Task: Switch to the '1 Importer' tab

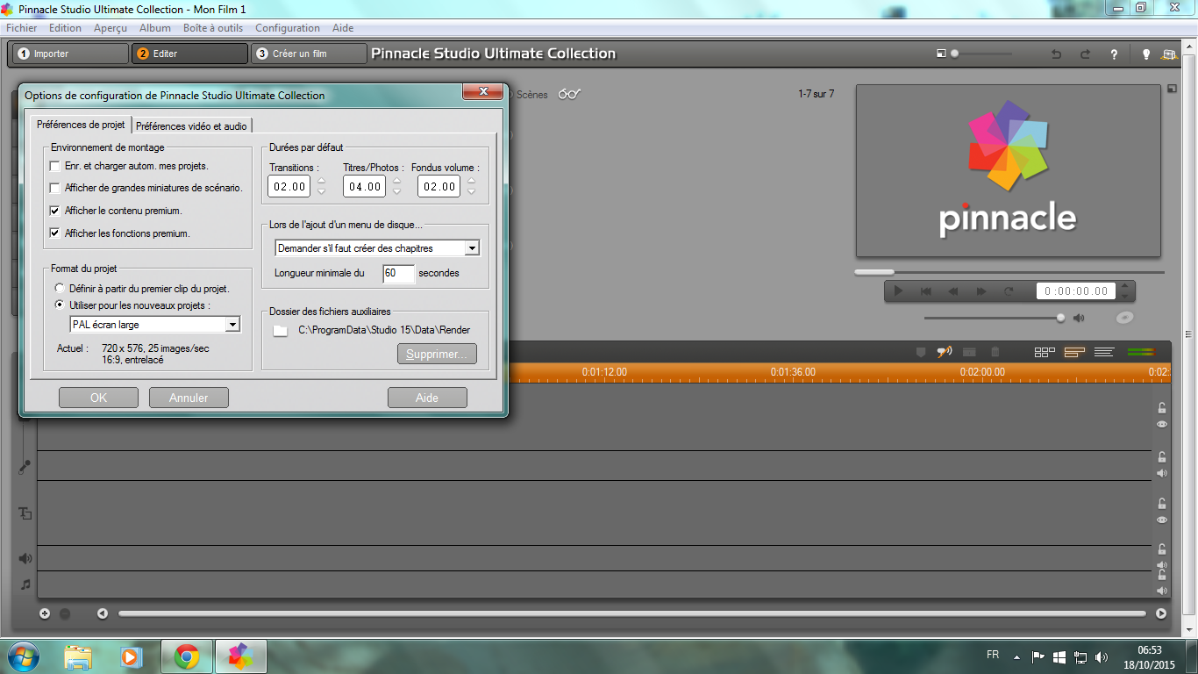Action: pos(70,54)
